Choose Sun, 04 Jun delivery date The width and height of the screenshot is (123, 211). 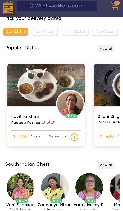[45, 32]
